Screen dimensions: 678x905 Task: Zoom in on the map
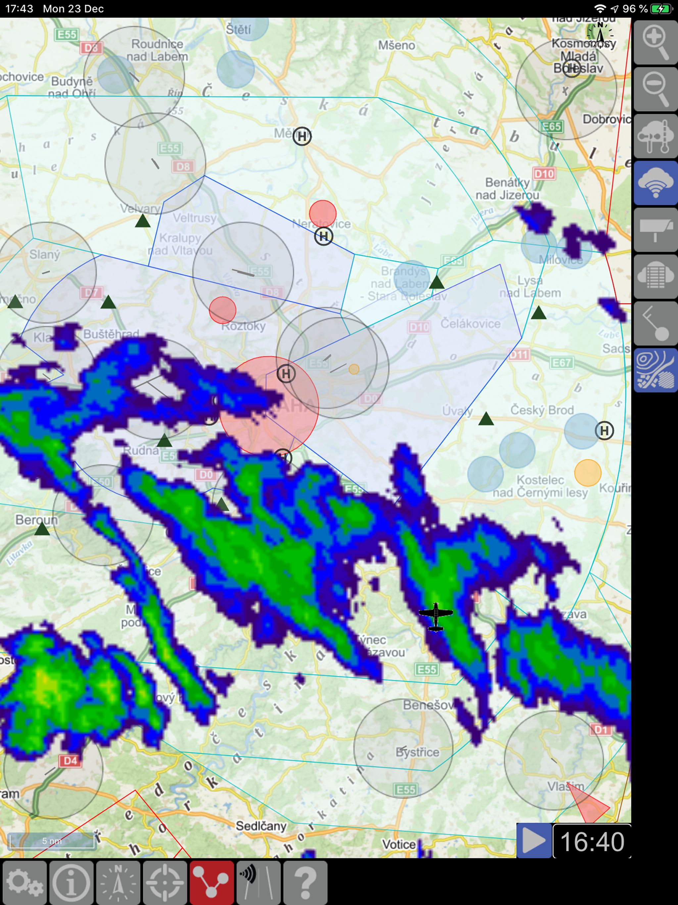655,42
